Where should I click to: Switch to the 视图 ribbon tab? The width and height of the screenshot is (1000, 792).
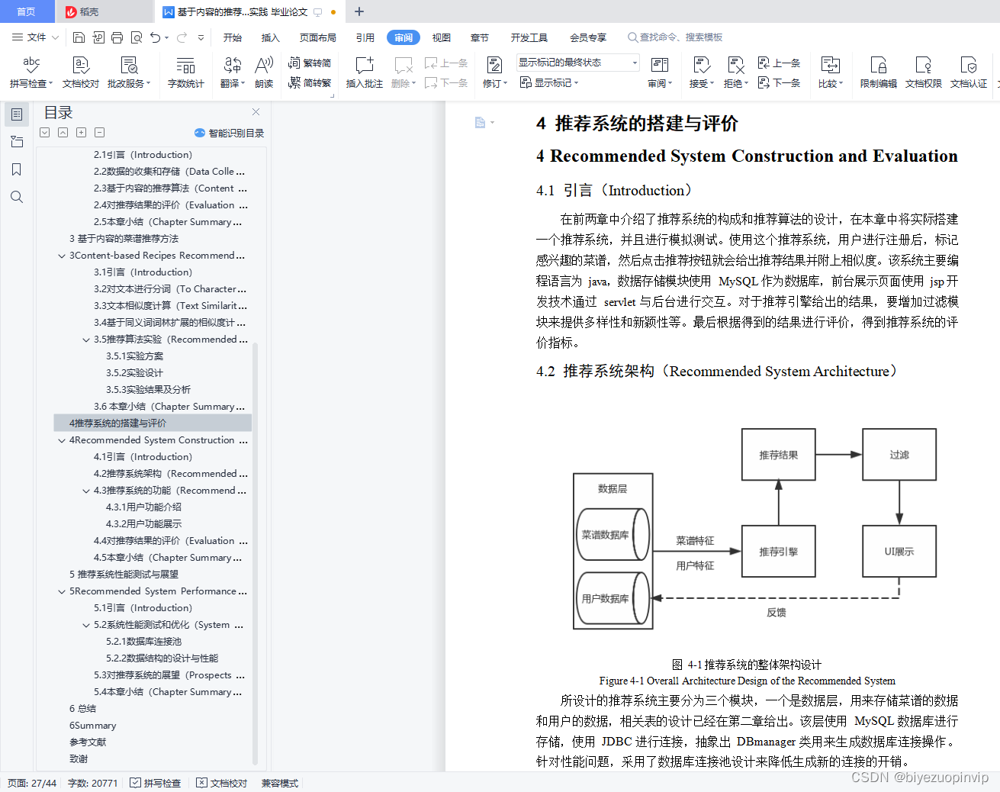click(442, 37)
